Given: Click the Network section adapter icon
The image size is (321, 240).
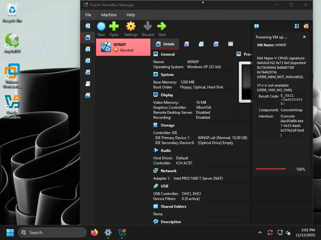Looking at the screenshot, I should pyautogui.click(x=155, y=170).
